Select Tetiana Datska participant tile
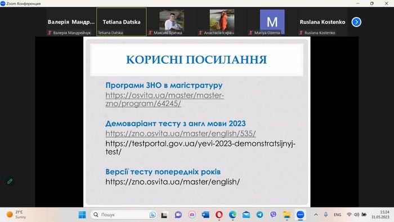The image size is (394, 222). [122, 22]
